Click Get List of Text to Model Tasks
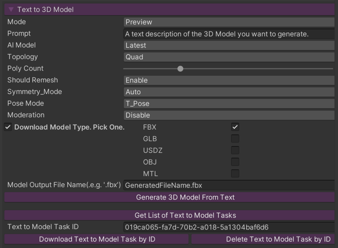Image resolution: width=338 pixels, height=248 pixels. [x=169, y=215]
